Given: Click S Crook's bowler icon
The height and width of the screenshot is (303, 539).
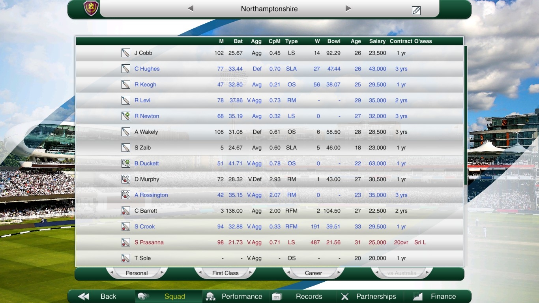Looking at the screenshot, I should 126,226.
